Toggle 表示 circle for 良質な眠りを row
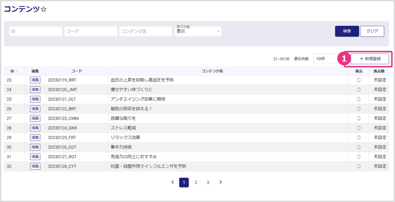Image resolution: width=395 pixels, height=202 pixels. point(359,118)
